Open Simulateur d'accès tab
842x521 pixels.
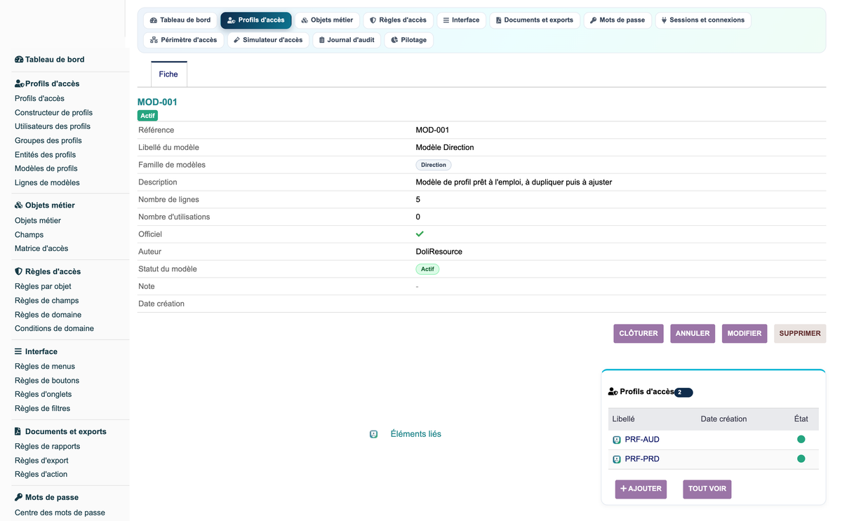[268, 40]
